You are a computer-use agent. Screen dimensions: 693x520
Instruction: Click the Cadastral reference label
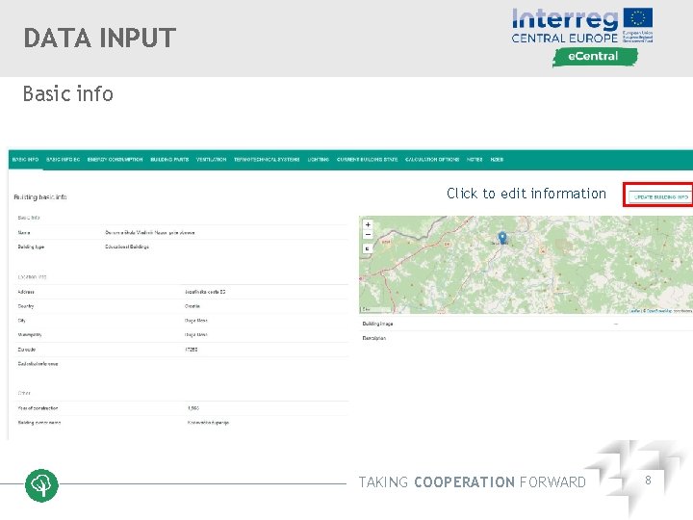(x=38, y=364)
